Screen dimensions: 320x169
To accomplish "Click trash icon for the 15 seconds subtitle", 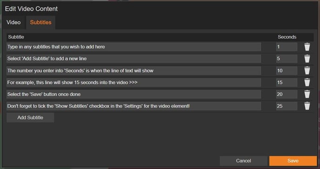I will 307,82.
